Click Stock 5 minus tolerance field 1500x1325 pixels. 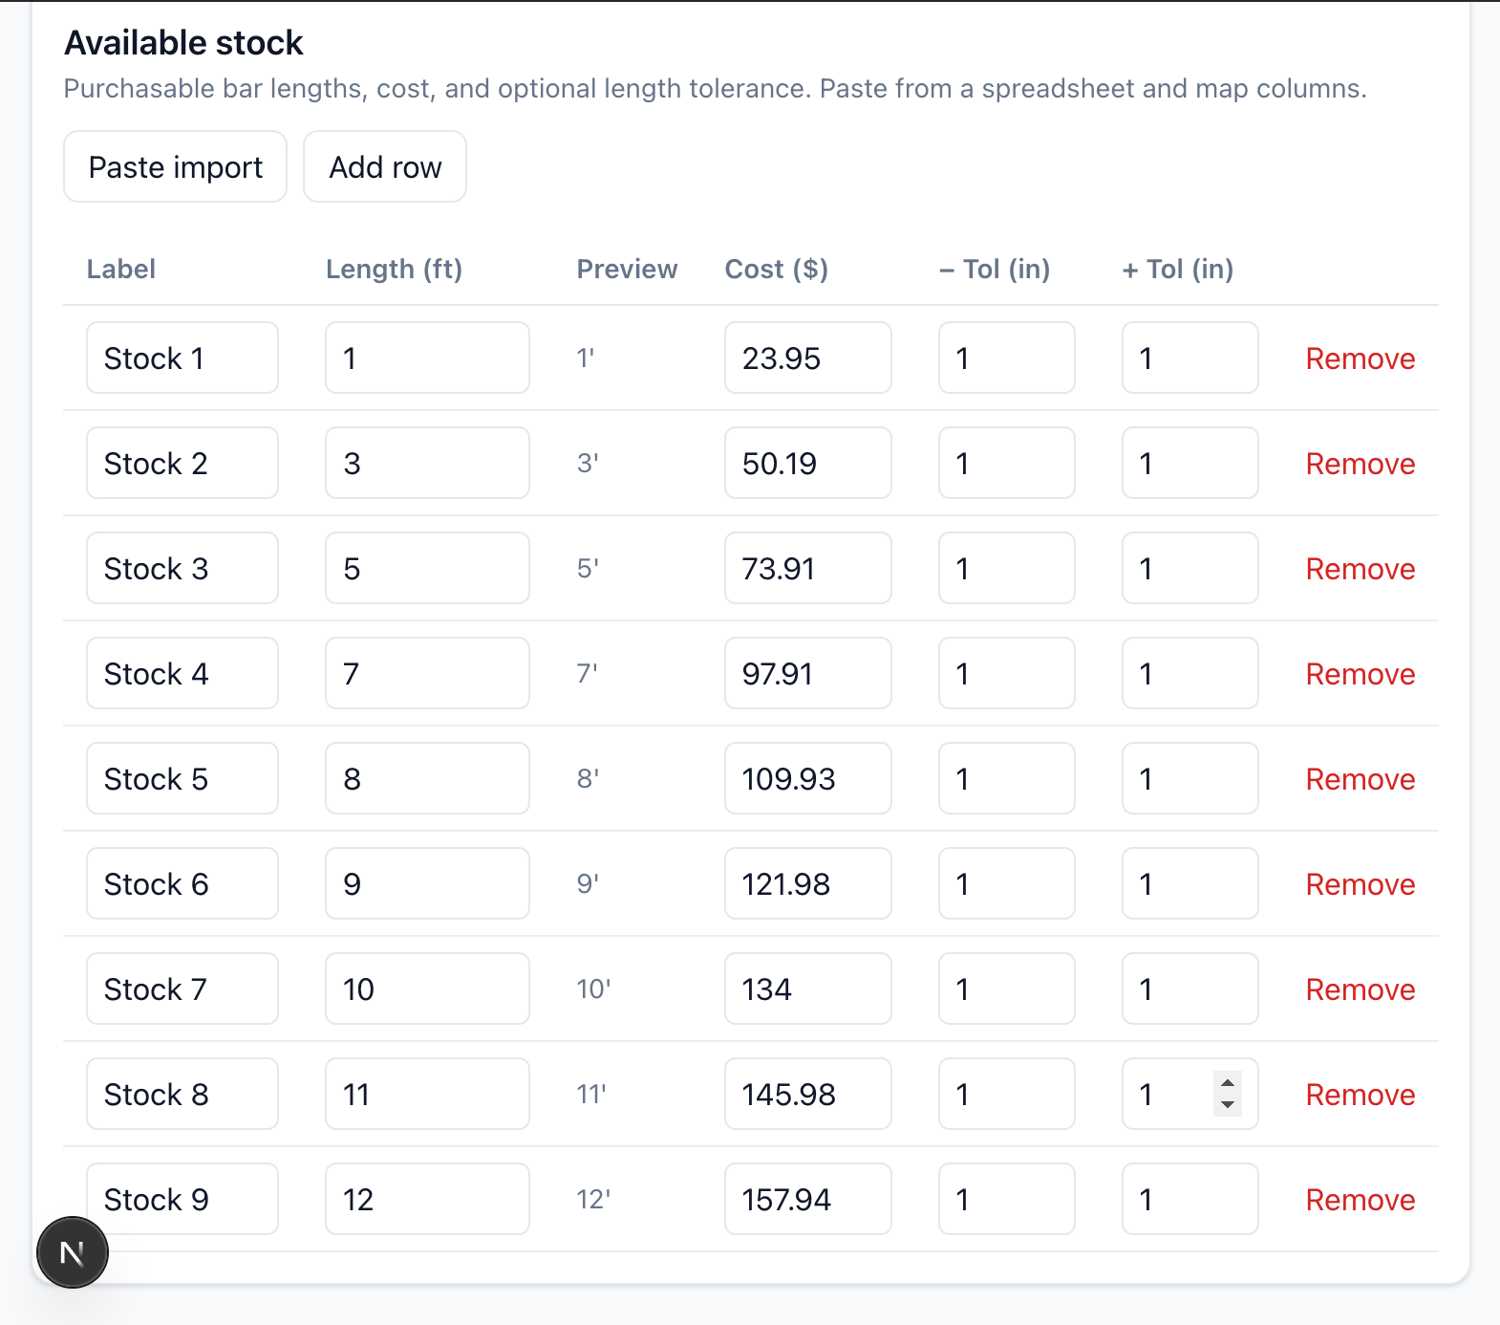click(x=1007, y=778)
